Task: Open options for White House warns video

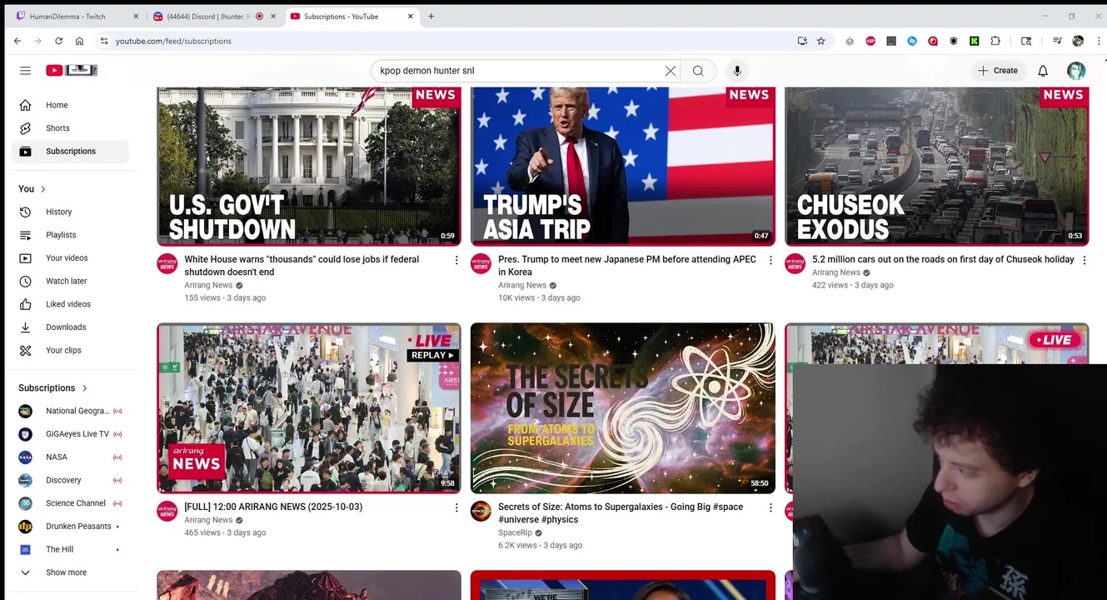Action: [x=456, y=261]
